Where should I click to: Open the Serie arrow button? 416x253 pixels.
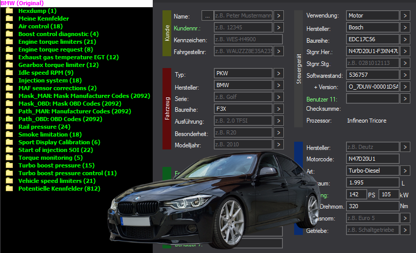pyautogui.click(x=278, y=97)
